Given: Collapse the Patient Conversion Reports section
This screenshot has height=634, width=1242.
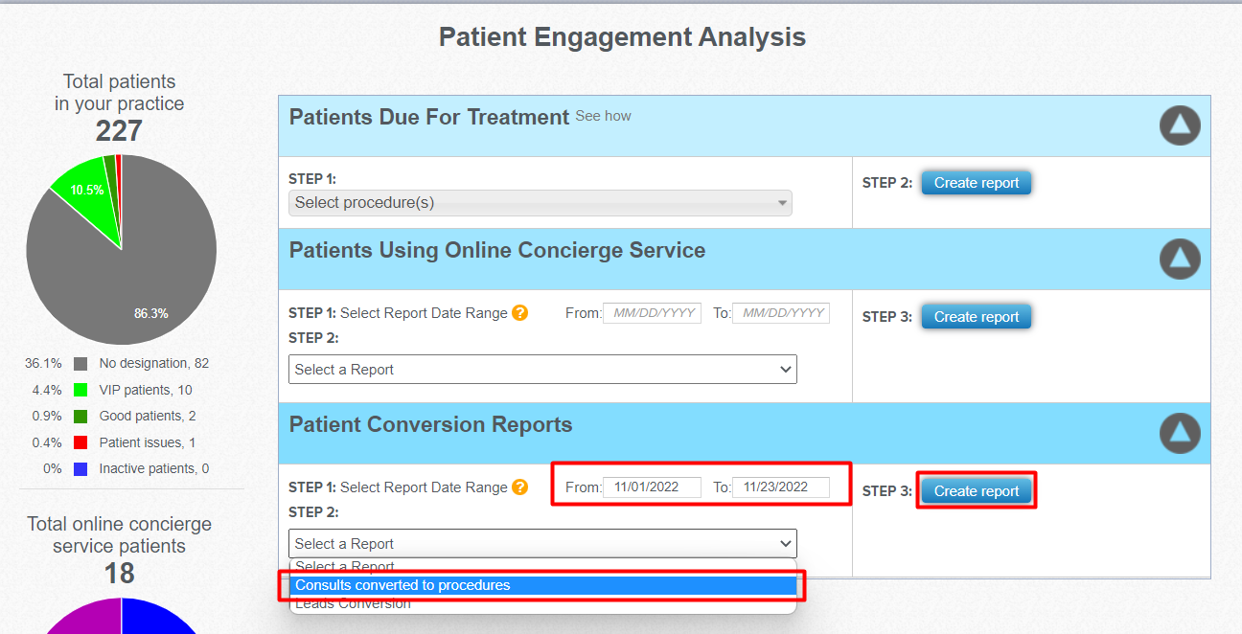Looking at the screenshot, I should click(1180, 433).
